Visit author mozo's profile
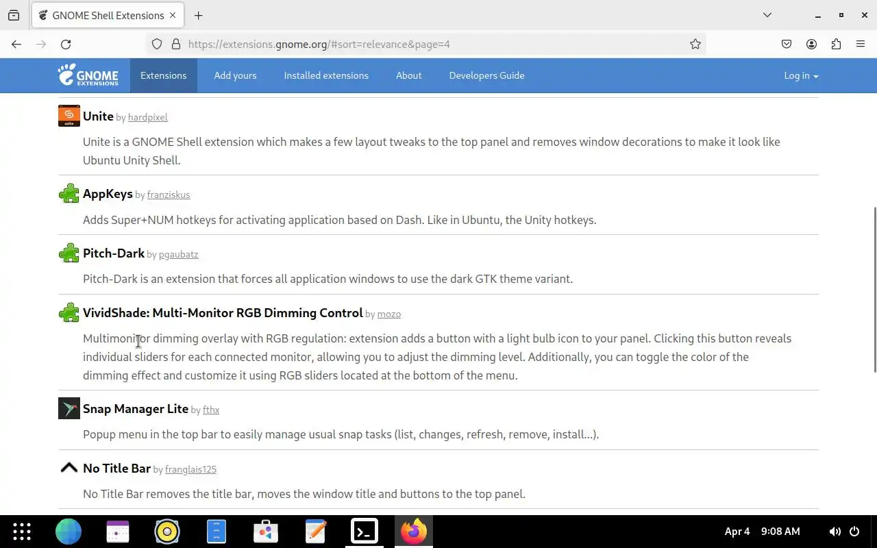877x548 pixels. (389, 314)
